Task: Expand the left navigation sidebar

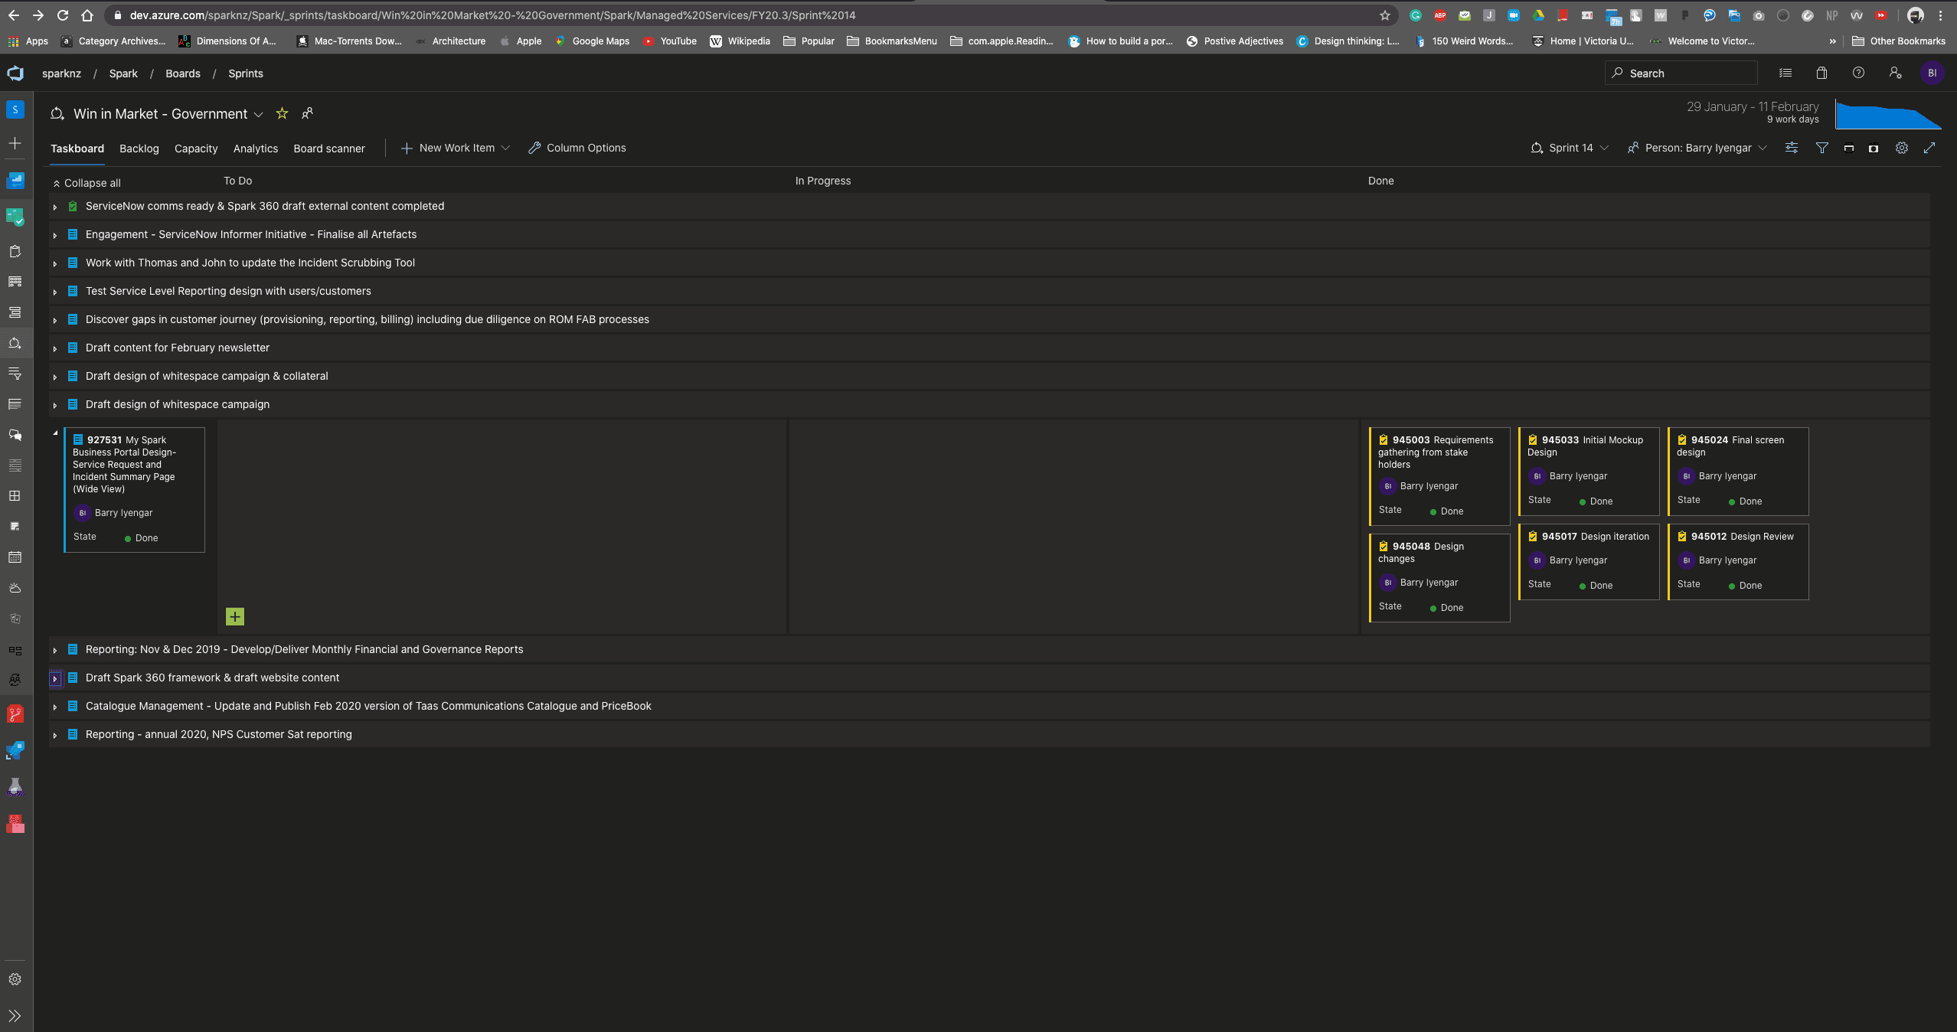Action: pyautogui.click(x=15, y=1016)
